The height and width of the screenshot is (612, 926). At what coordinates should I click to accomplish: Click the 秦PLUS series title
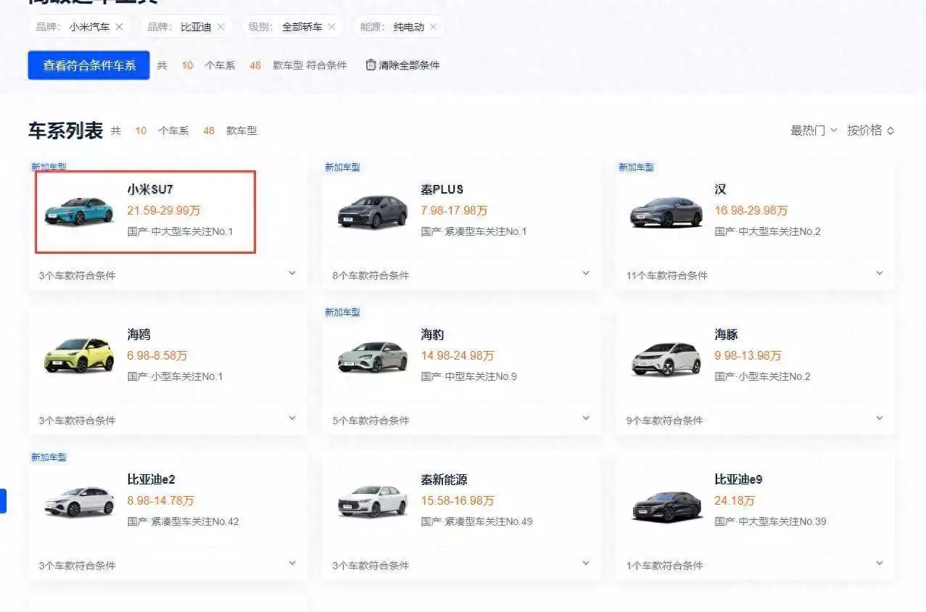click(x=442, y=189)
